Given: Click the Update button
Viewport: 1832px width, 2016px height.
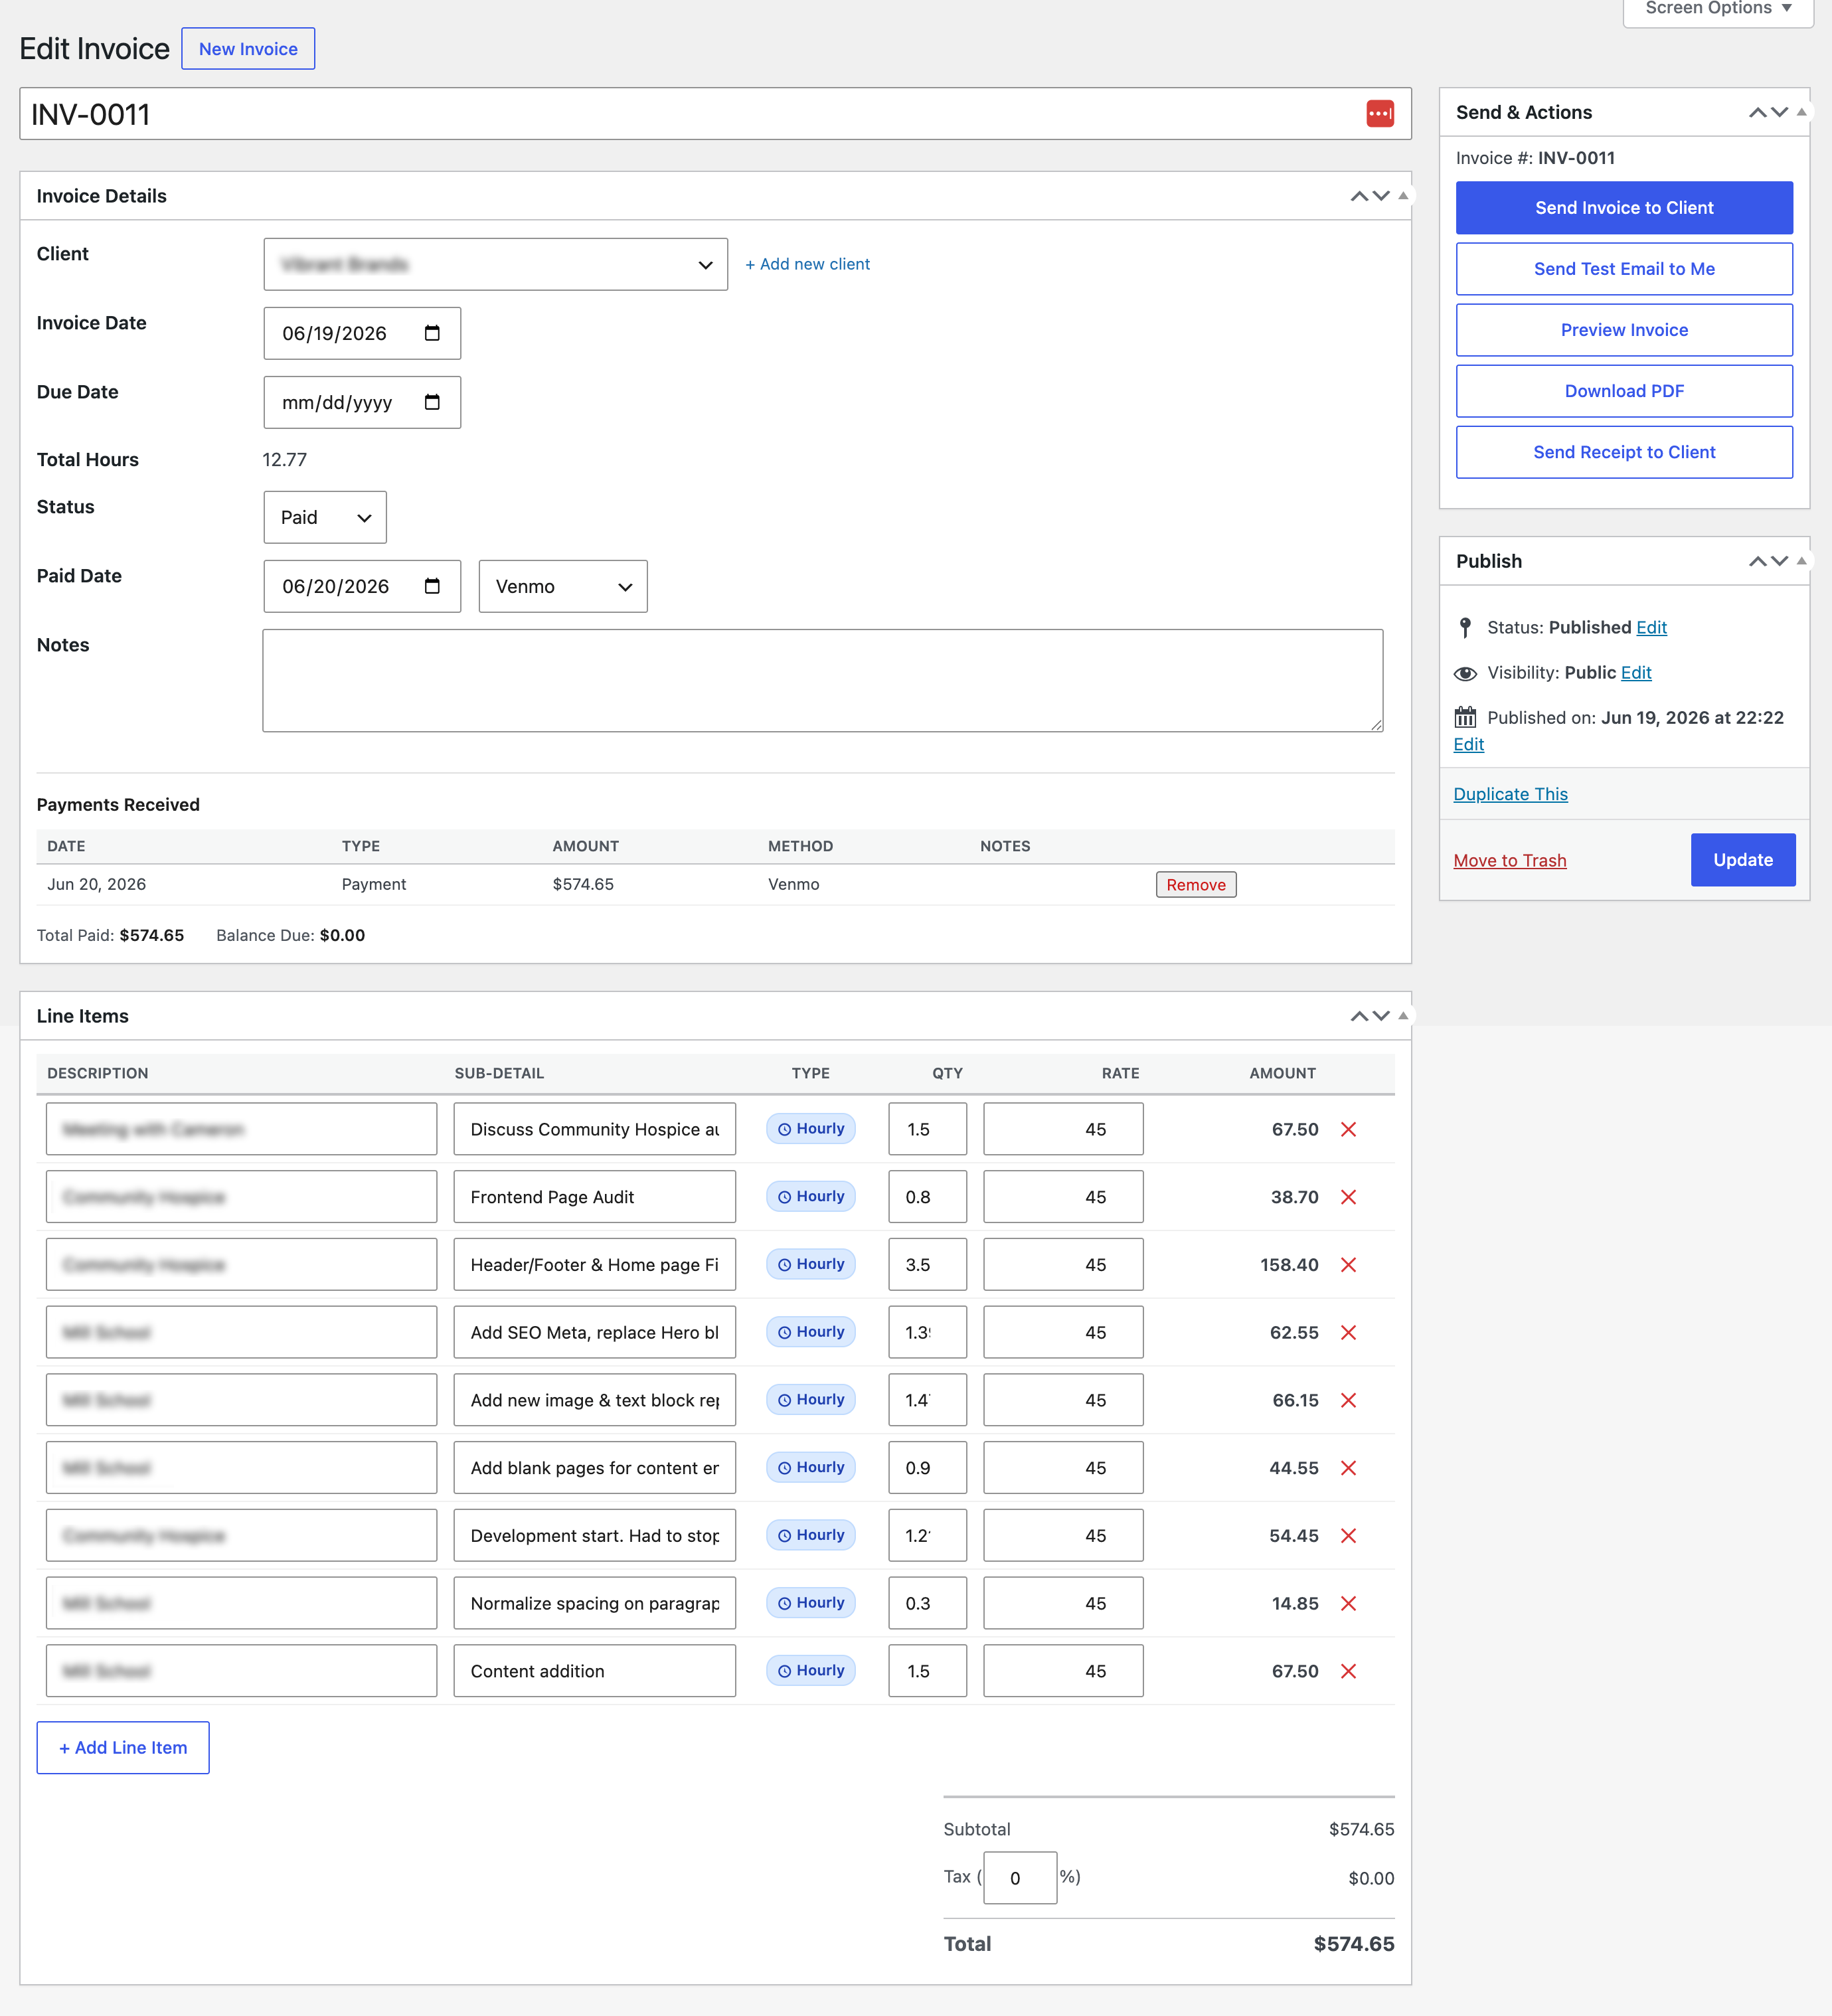Looking at the screenshot, I should pyautogui.click(x=1743, y=860).
